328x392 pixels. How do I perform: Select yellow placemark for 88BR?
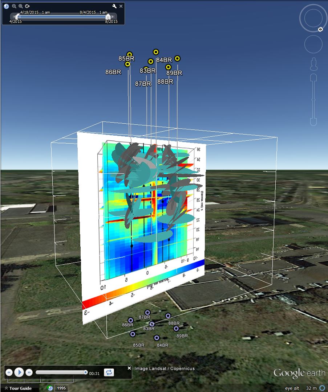168,67
